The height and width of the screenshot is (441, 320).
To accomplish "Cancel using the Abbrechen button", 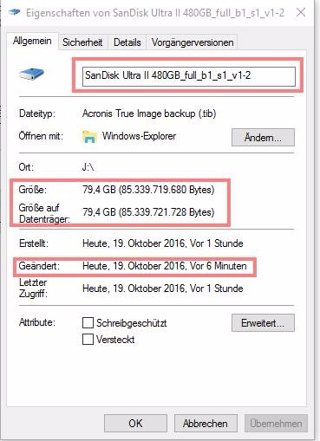I will pyautogui.click(x=206, y=424).
